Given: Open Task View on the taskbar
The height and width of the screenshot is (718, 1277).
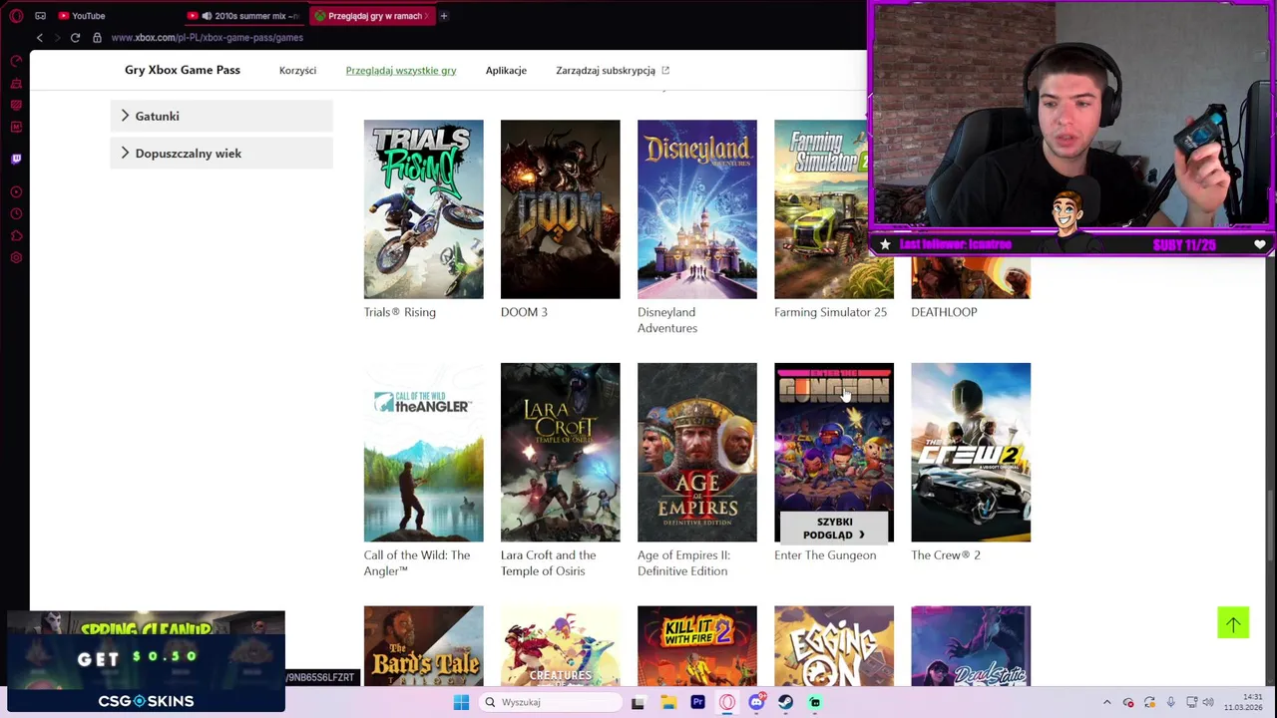Looking at the screenshot, I should (638, 702).
